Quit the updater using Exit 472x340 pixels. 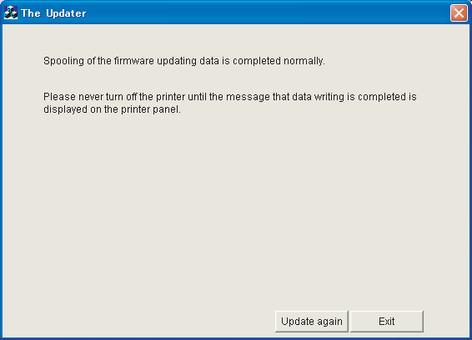click(386, 322)
